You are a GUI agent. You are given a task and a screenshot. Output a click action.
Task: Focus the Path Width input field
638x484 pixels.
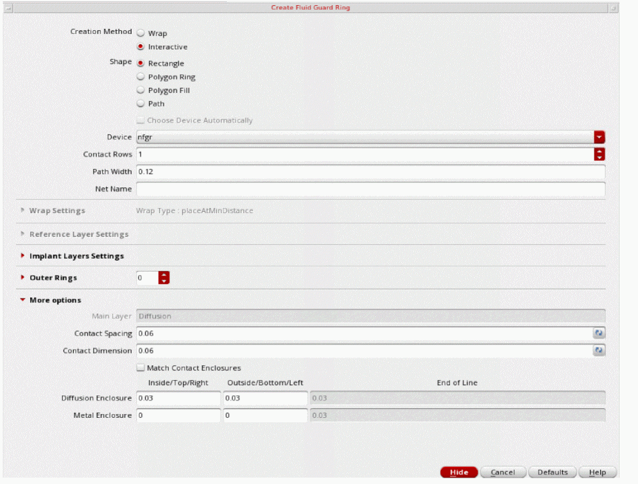[370, 172]
